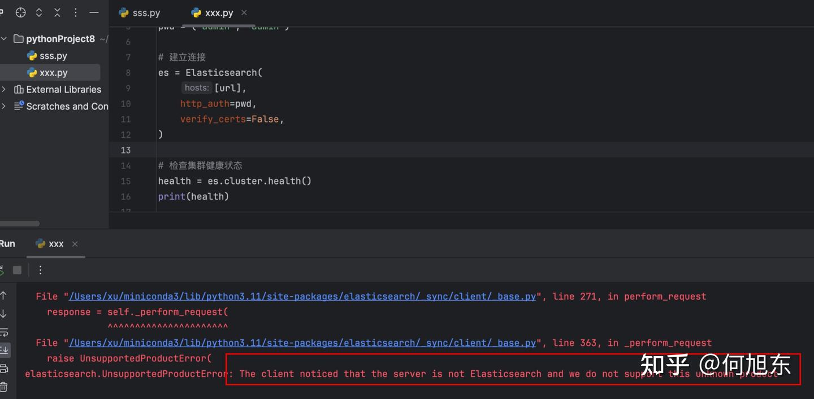
Task: Click the 'verify_certs=False,' code line
Action: 232,119
